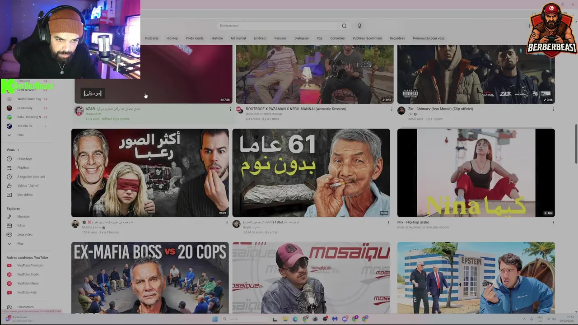
Task: Select Nouveautés pour vous chip
Action: (x=429, y=38)
